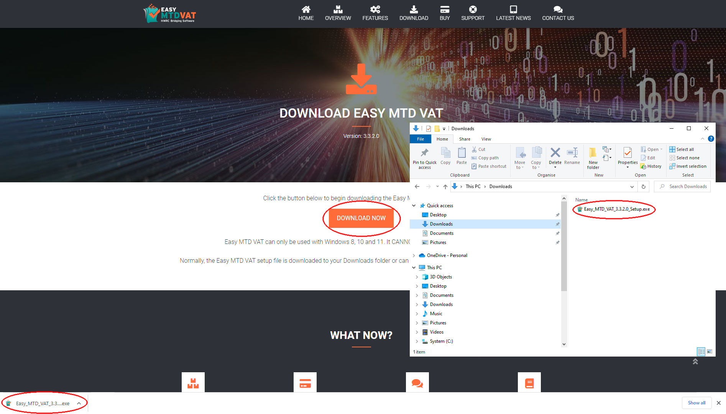Click Pin to Quick access icon
Screen dimensions: 726x414
pyautogui.click(x=424, y=158)
